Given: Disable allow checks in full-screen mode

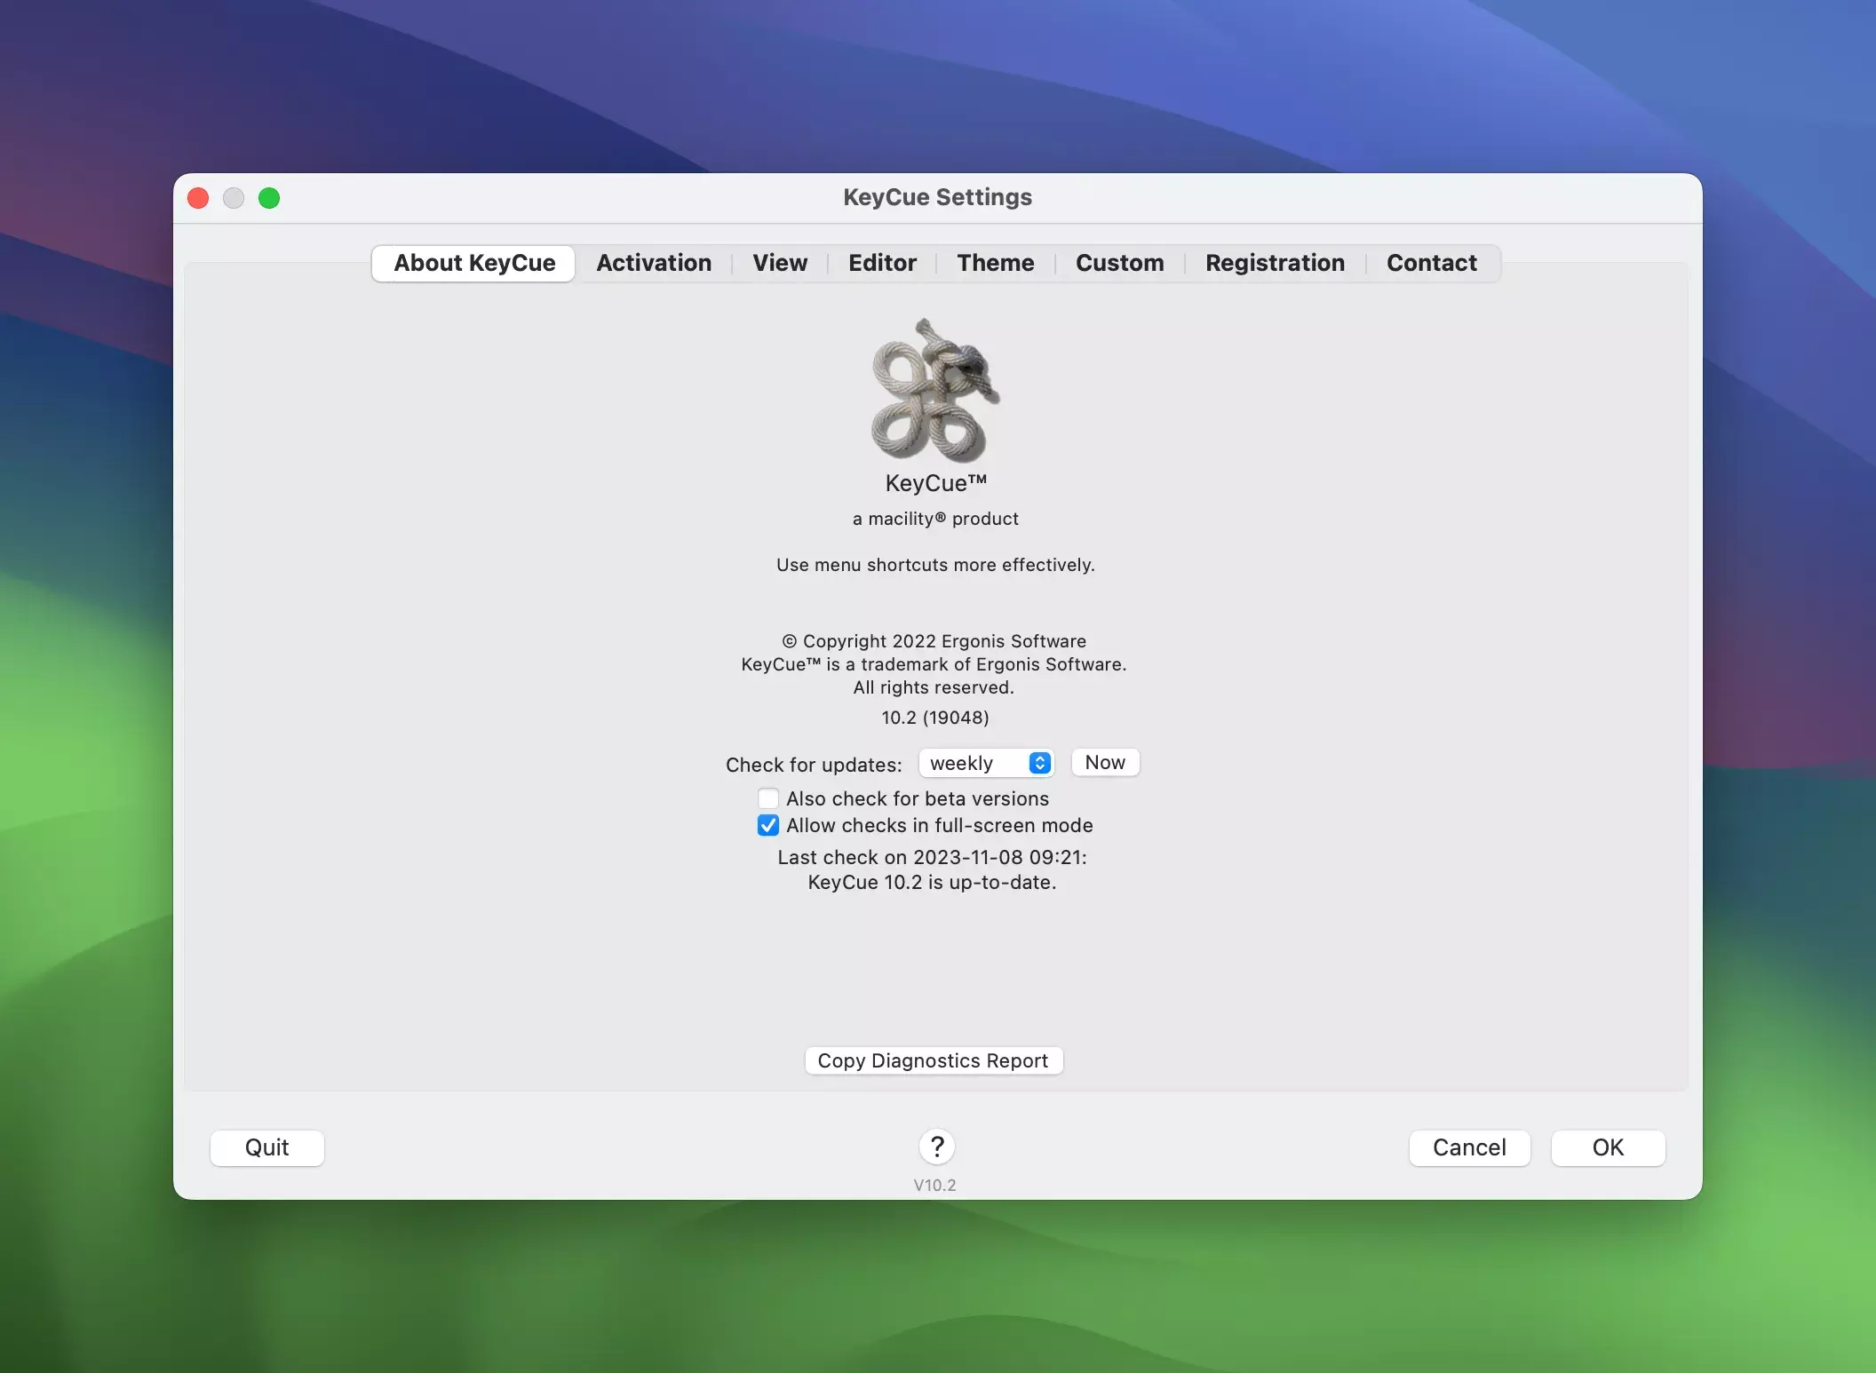Looking at the screenshot, I should coord(768,825).
